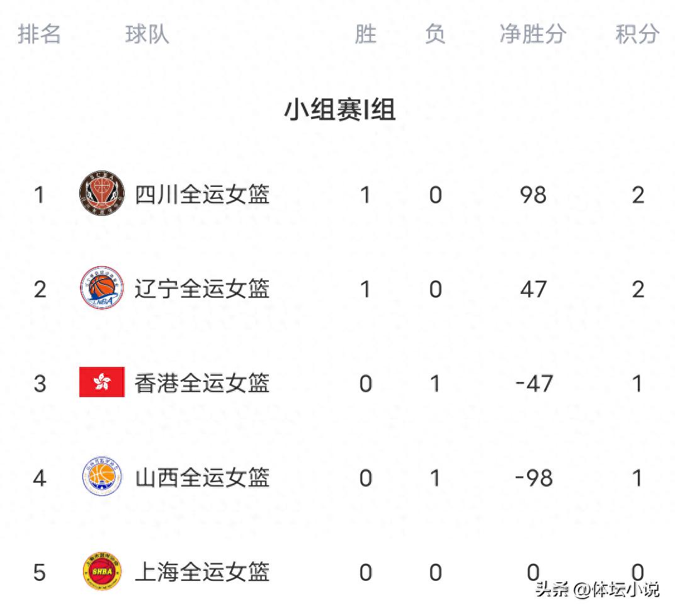Click Shanxi's net score -98
This screenshot has height=613, width=675.
[533, 478]
